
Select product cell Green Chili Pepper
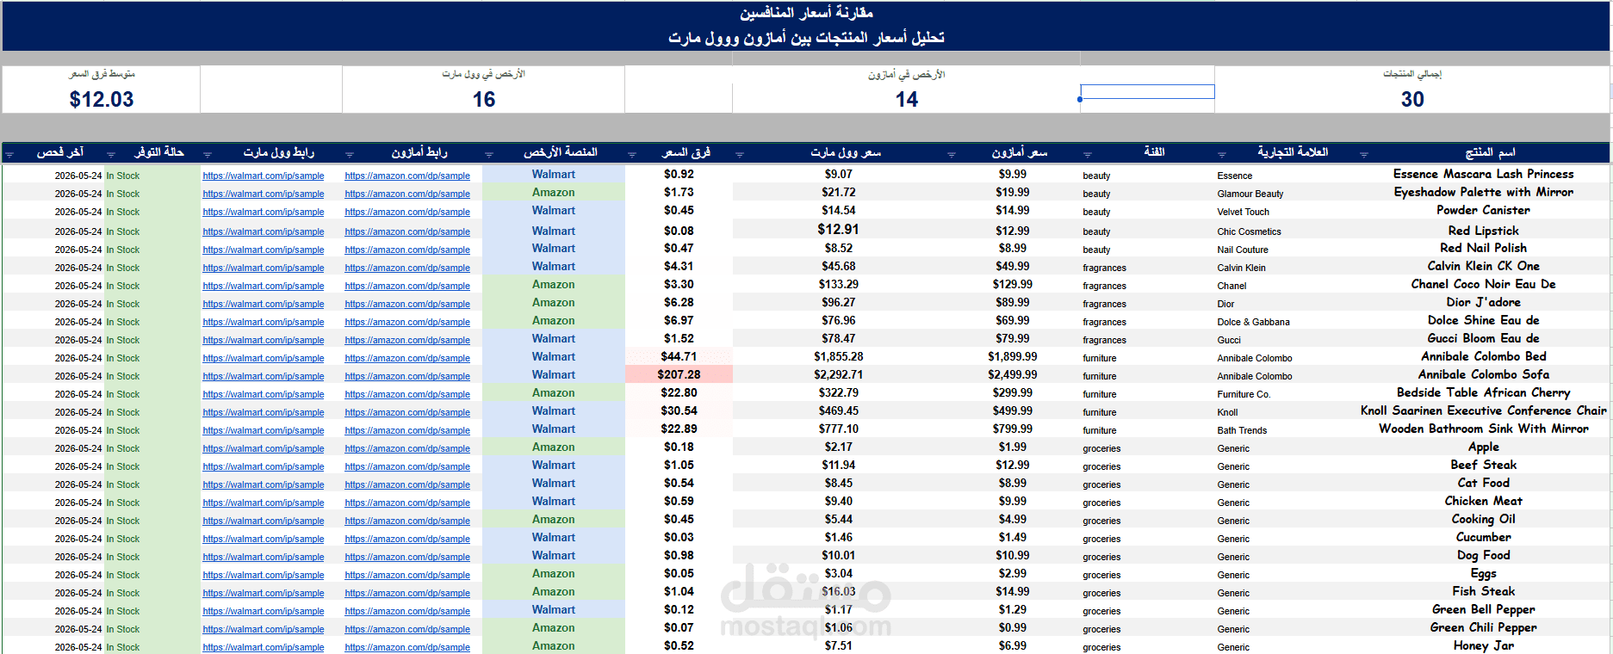pyautogui.click(x=1483, y=627)
